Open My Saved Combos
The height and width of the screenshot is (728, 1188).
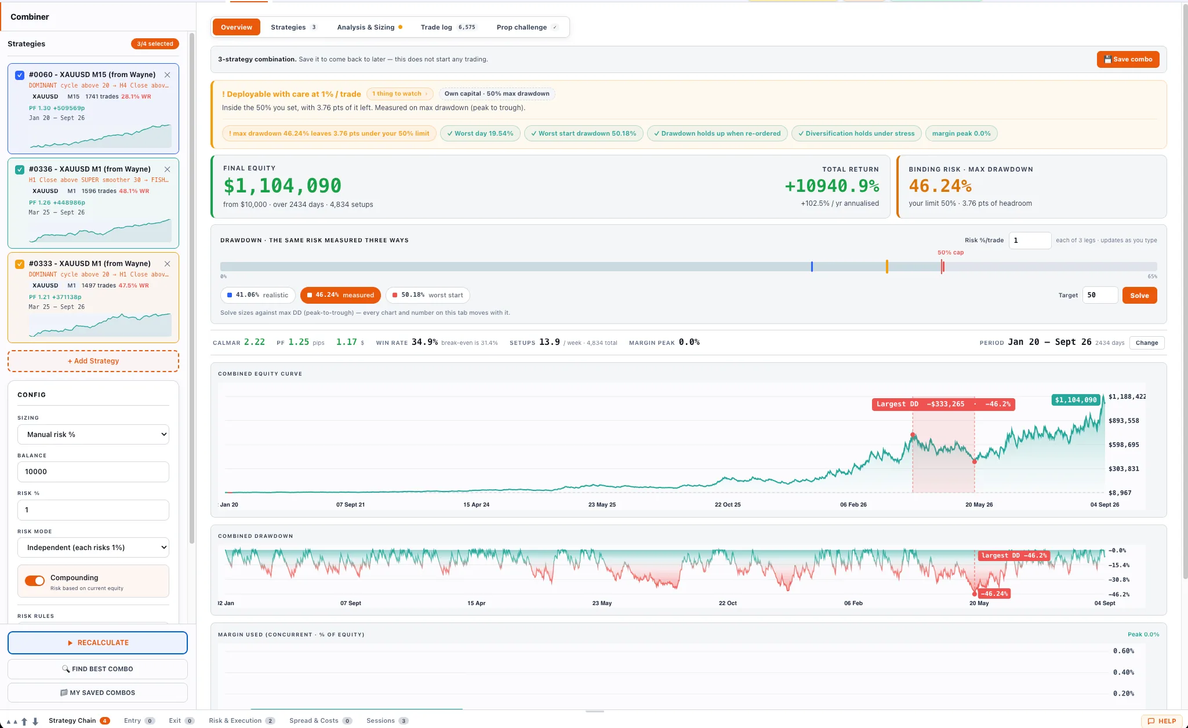point(97,693)
